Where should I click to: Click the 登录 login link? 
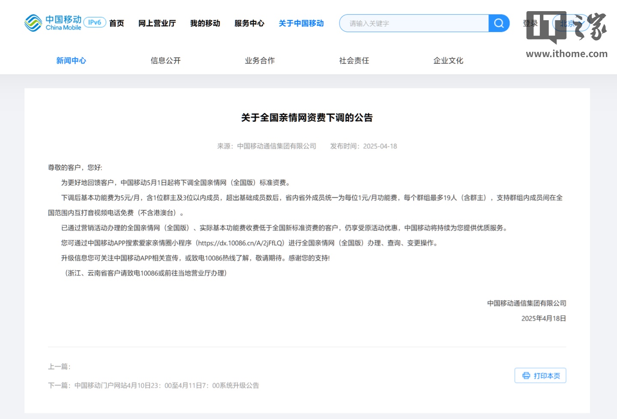[x=530, y=24]
